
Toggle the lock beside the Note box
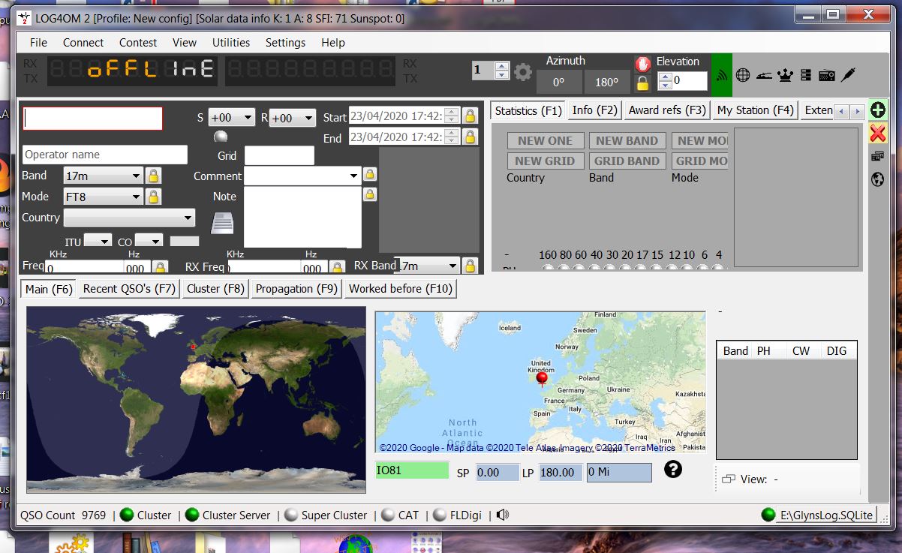[x=369, y=194]
